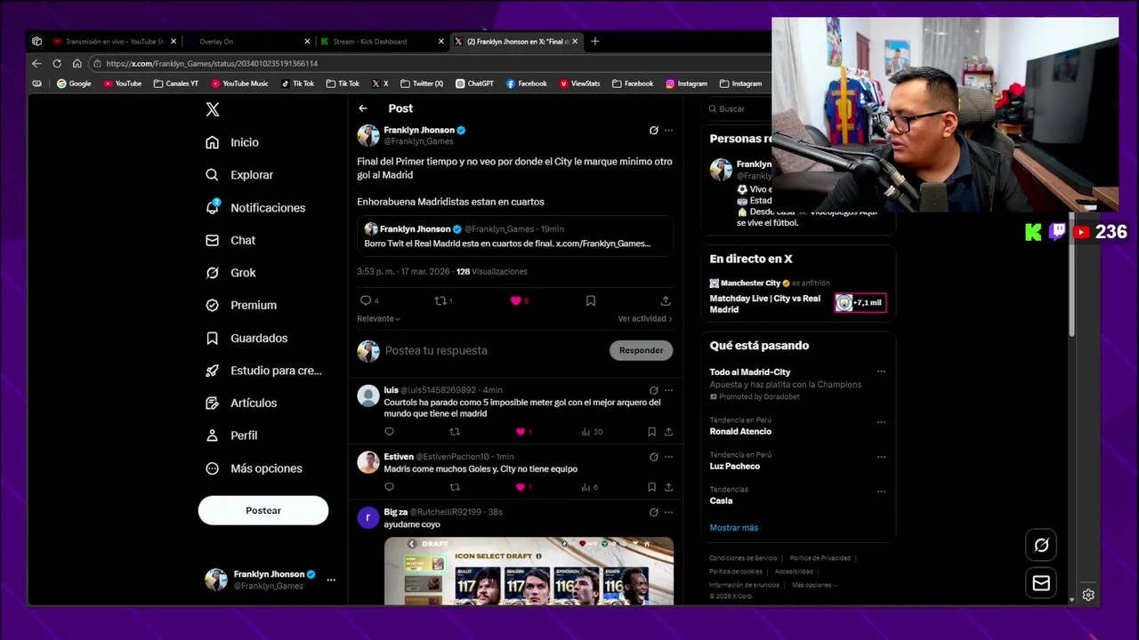Open more options on Estiven reply
1139x640 pixels.
point(668,457)
